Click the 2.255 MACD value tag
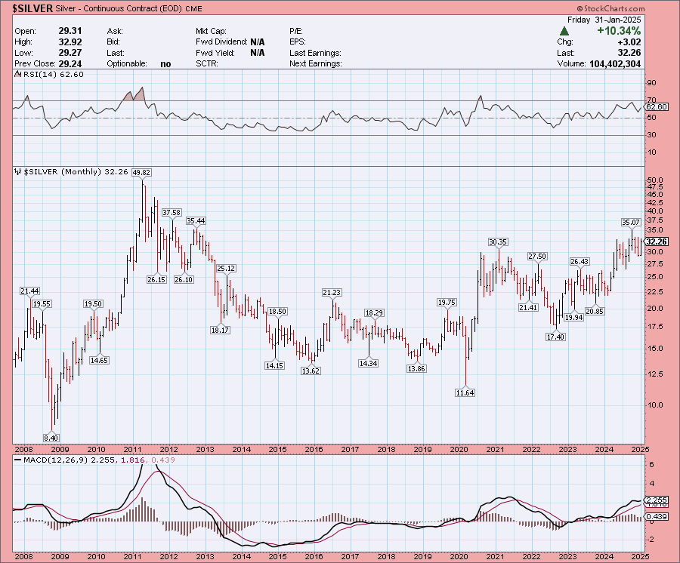This screenshot has width=680, height=563. [657, 500]
